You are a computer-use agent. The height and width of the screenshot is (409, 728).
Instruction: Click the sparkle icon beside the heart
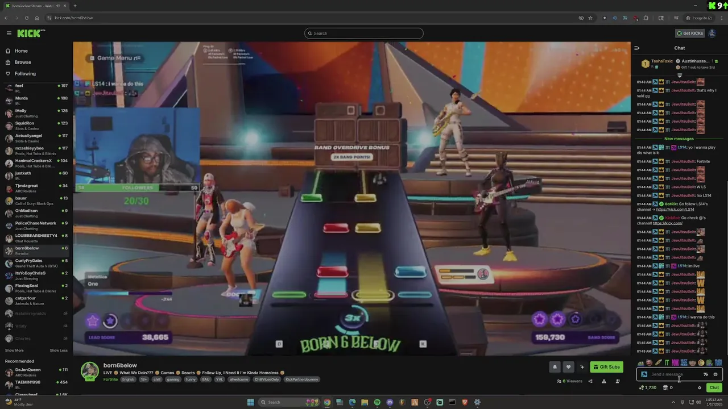(581, 367)
